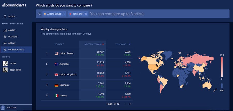This screenshot has height=111, width=233.
Task: Select the United States row name
Action: click(67, 53)
